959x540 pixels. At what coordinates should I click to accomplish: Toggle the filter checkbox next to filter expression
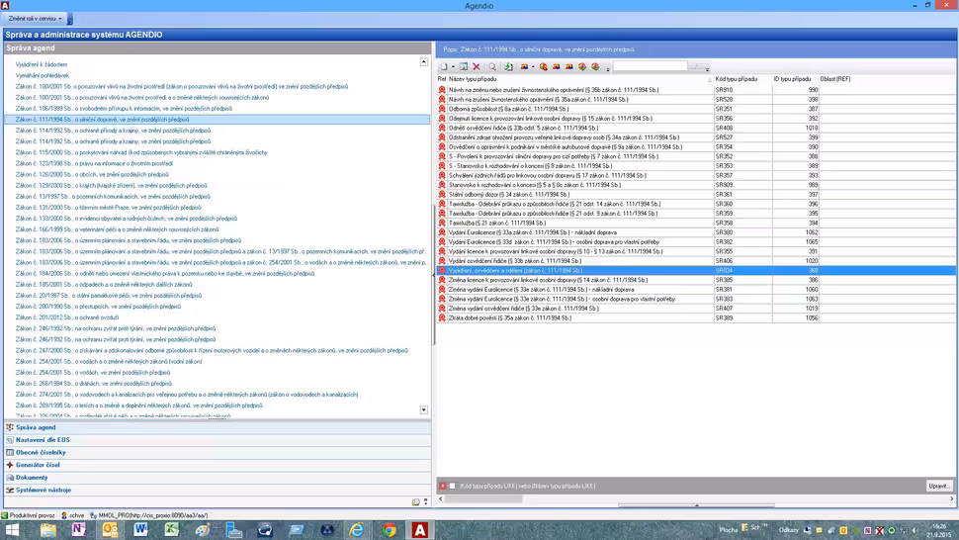453,486
